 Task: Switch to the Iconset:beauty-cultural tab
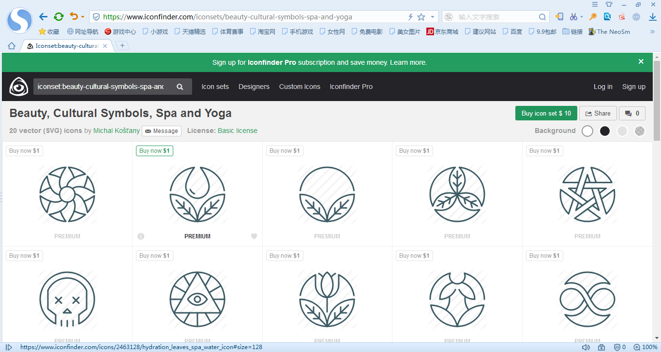(x=67, y=46)
